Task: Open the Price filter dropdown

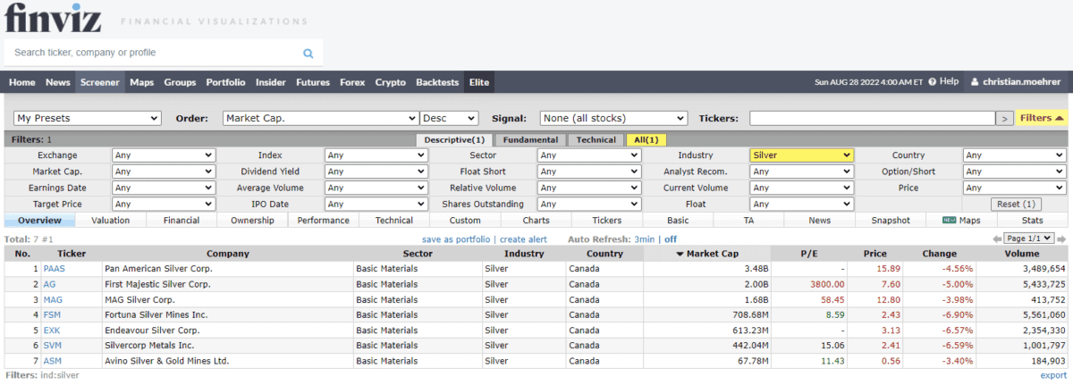Action: coord(1015,188)
